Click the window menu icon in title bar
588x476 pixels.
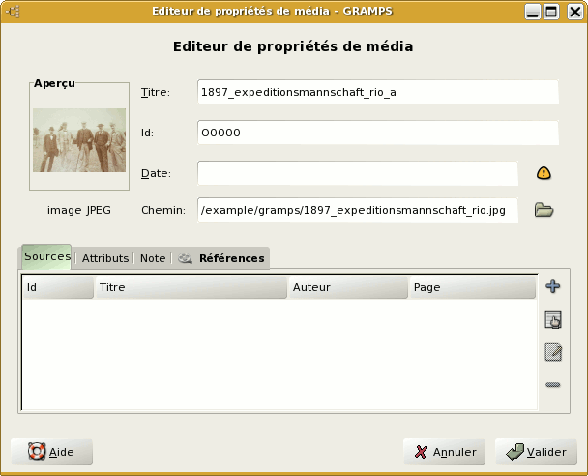(15, 12)
